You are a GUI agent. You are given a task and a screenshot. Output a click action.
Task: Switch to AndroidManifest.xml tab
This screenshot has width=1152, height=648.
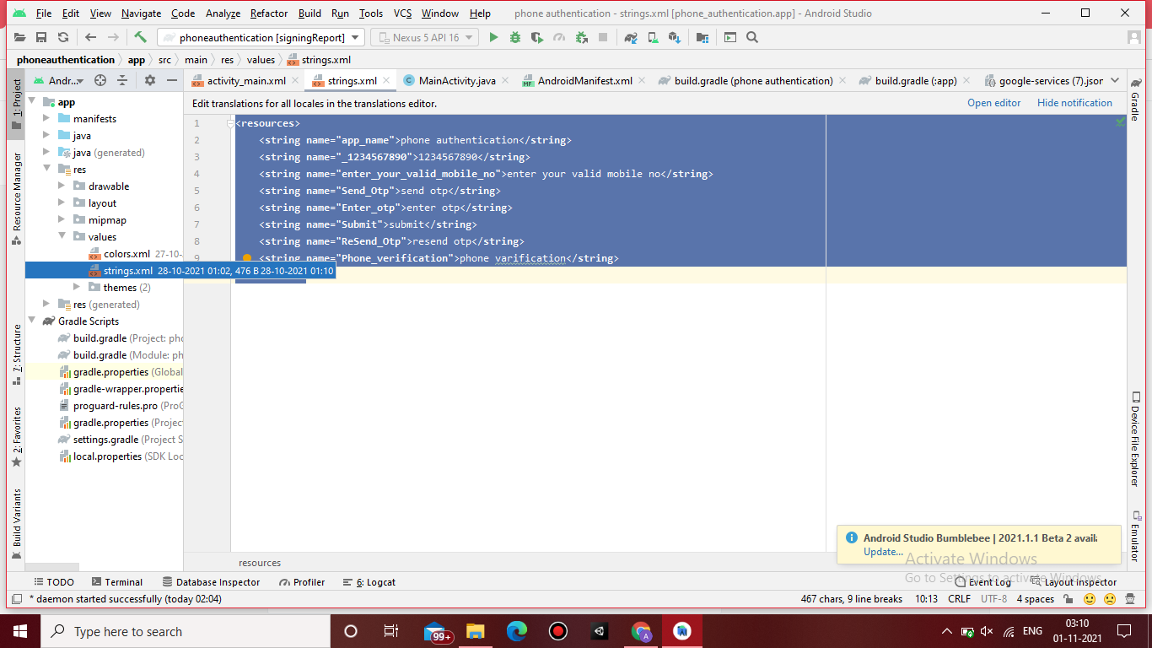pyautogui.click(x=584, y=81)
